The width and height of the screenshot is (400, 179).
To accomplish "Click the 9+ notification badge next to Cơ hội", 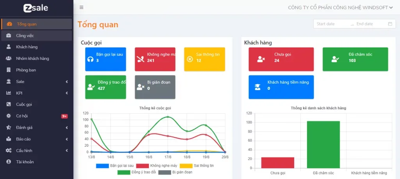I will (x=64, y=116).
